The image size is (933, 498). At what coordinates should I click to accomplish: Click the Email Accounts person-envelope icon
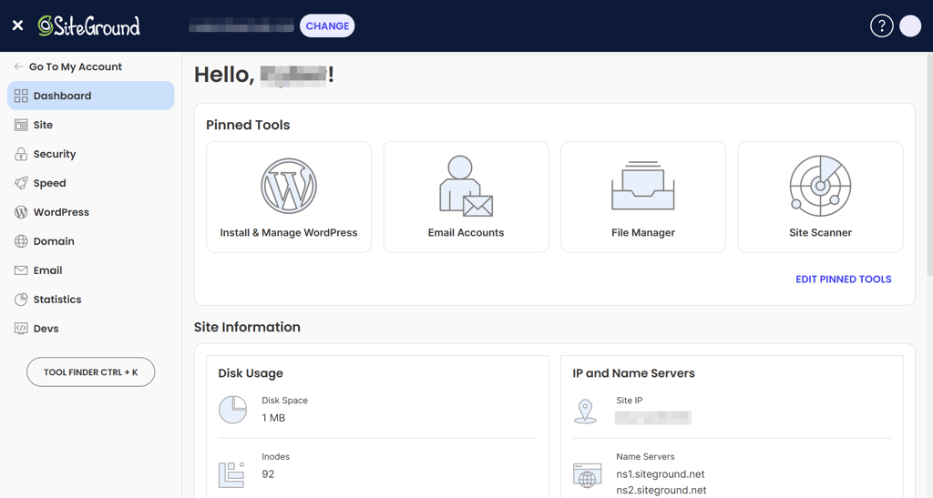coord(466,186)
